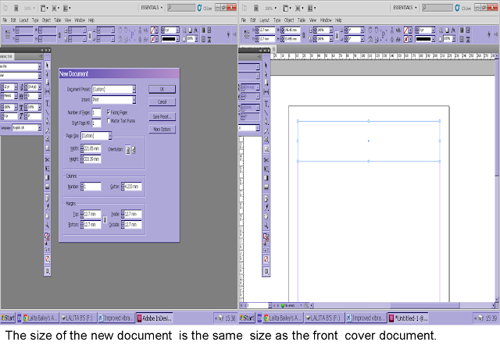500x345 pixels.
Task: Select Gradient Swatch tool in Untitled-1 window
Action: pyautogui.click(x=266, y=178)
